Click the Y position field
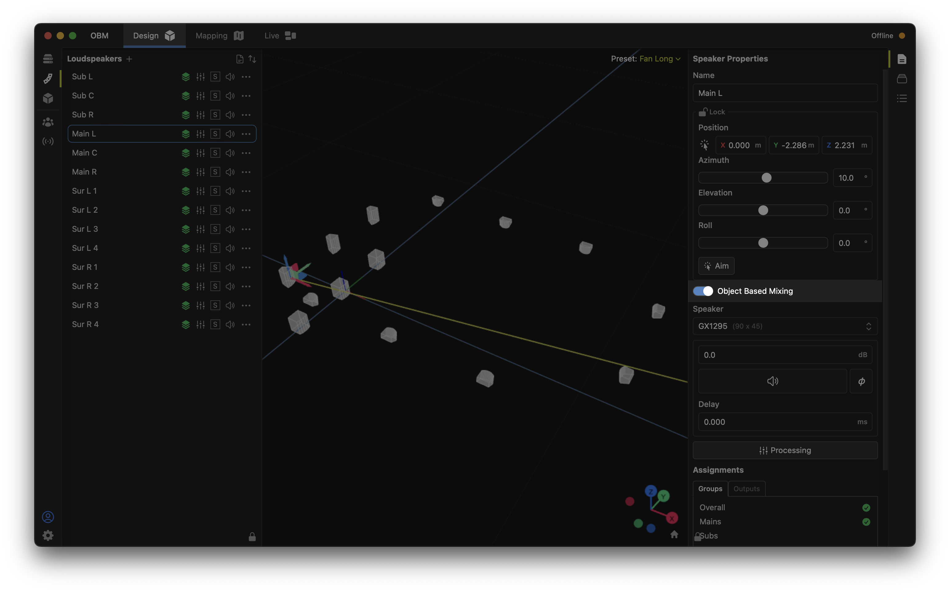The width and height of the screenshot is (950, 592). click(794, 145)
